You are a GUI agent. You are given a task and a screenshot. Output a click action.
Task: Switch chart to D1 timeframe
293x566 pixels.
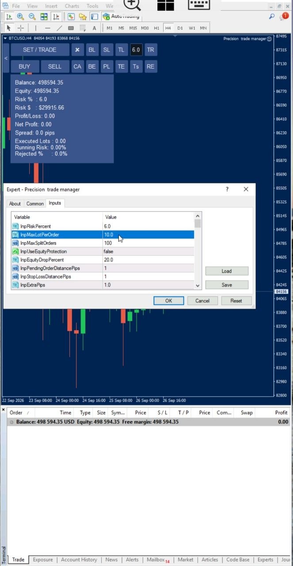180,28
